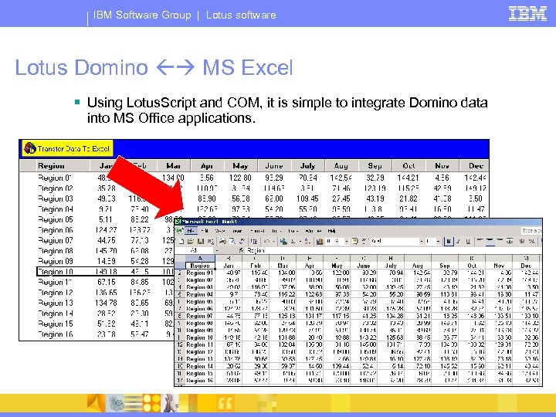Toggle Italic formatting in Excel

(458, 242)
